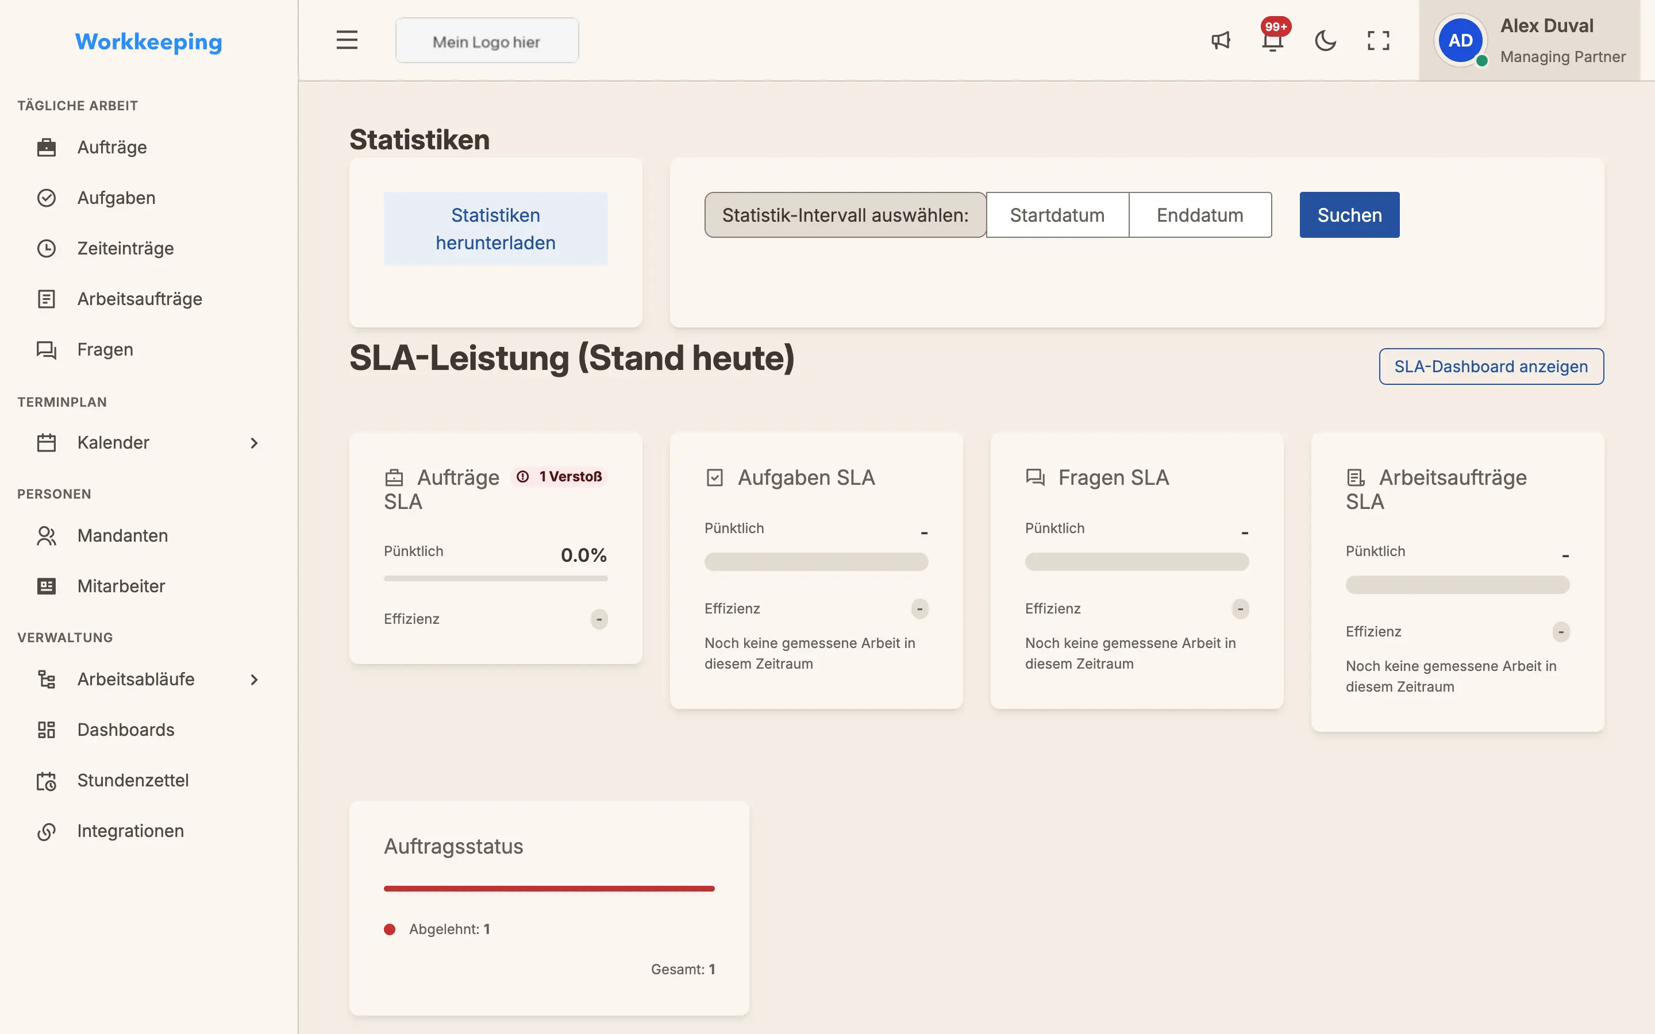Open the announcements megaphone icon
This screenshot has width=1655, height=1034.
1221,40
